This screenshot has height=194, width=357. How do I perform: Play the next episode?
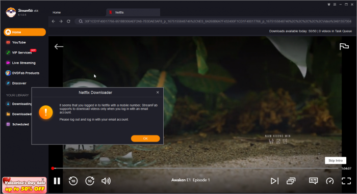point(274,181)
